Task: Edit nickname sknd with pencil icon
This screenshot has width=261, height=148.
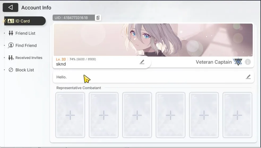Action: tap(142, 62)
